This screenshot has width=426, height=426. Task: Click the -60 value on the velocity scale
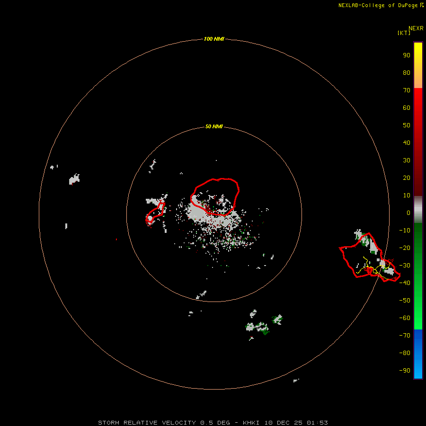405,318
